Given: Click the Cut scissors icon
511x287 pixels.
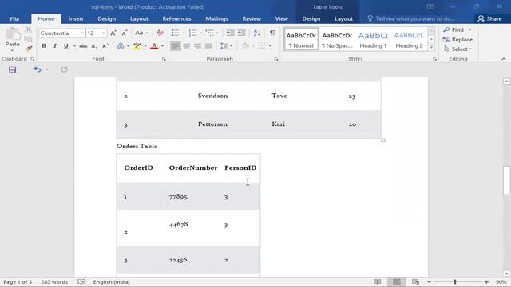Looking at the screenshot, I should (29, 30).
